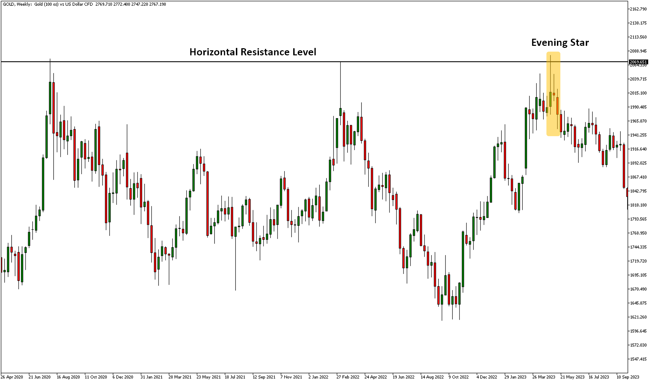Viewport: 653px width, 382px height.
Task: Click the 6 Dec 2020 date label
Action: point(123,377)
